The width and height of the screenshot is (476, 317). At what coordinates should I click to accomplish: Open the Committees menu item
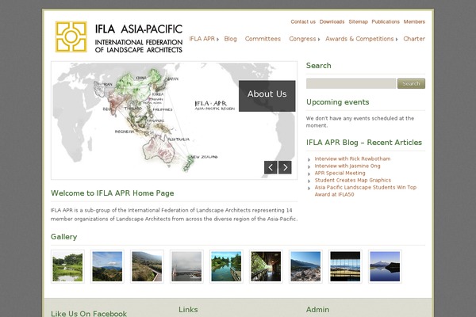point(263,39)
